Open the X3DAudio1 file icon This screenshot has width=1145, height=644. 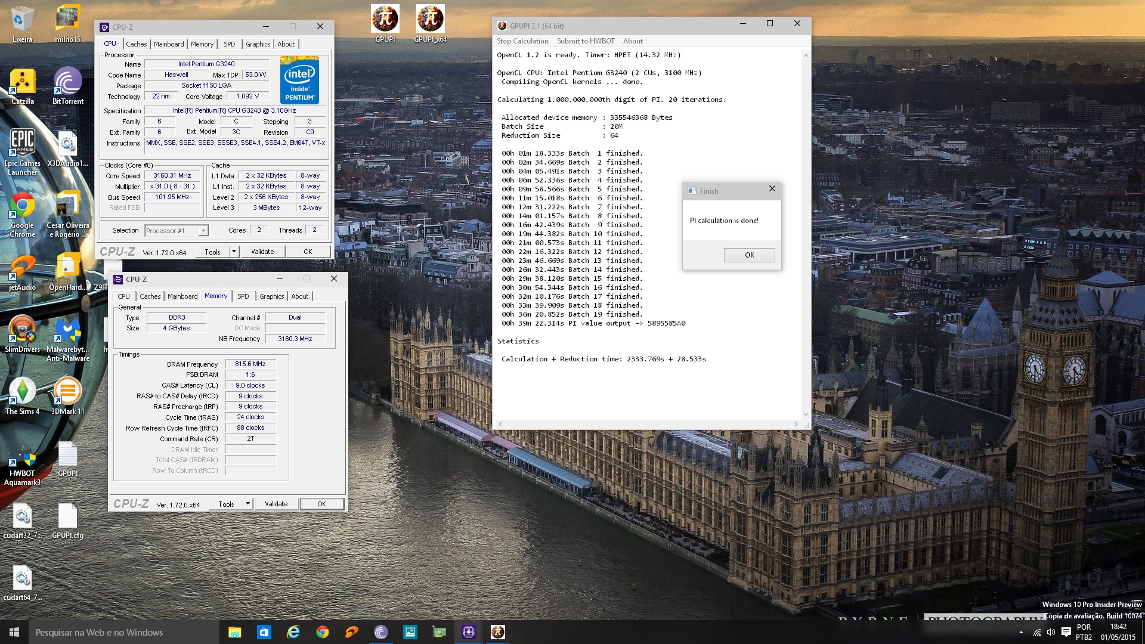(67, 148)
